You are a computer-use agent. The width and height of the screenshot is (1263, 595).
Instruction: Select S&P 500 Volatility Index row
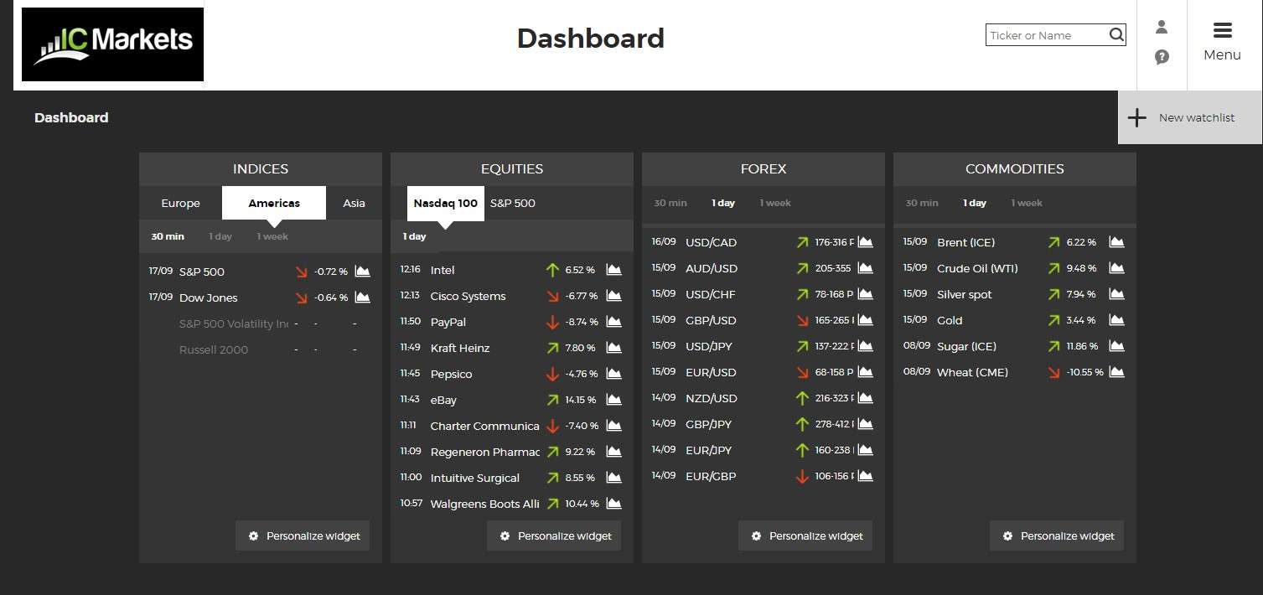tap(260, 323)
